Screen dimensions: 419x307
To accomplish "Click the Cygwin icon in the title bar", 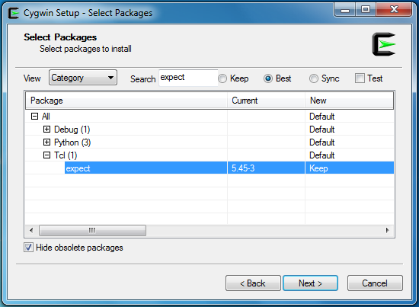I will click(14, 13).
